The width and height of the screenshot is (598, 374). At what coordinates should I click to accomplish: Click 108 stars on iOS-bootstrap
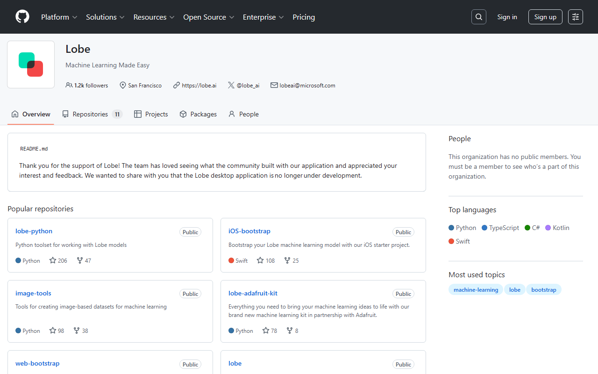coord(266,260)
